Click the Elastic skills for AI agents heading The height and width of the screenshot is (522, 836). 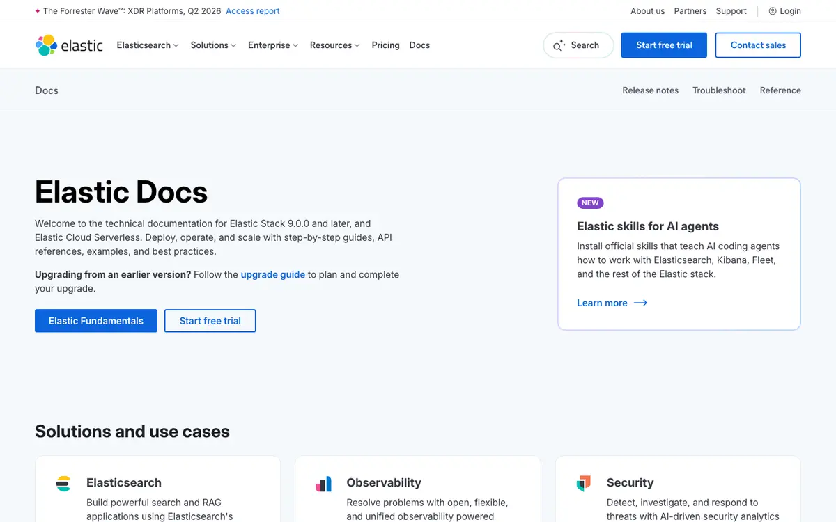(648, 226)
